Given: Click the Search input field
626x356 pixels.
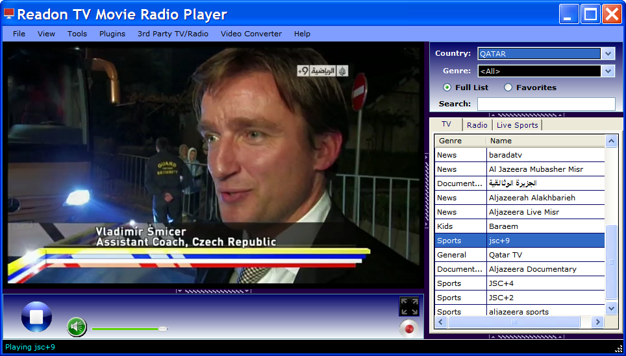Looking at the screenshot, I should tap(545, 104).
